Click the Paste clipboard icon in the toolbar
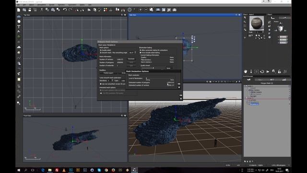This screenshot has width=307, height=173. pyautogui.click(x=53, y=10)
